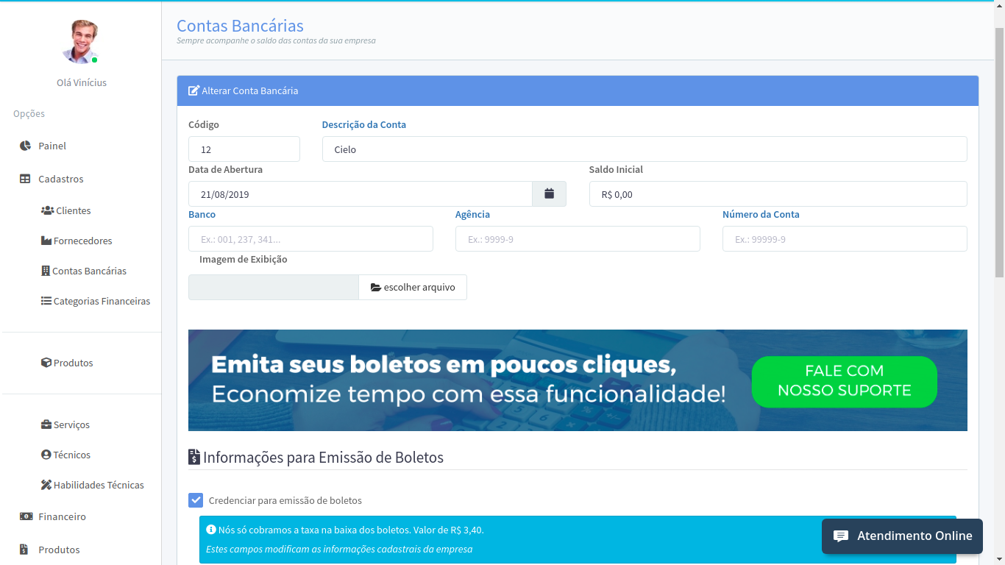
Task: Click the Número da Conta input field
Action: 845,239
